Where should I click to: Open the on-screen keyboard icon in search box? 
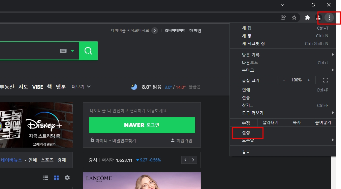pos(63,51)
